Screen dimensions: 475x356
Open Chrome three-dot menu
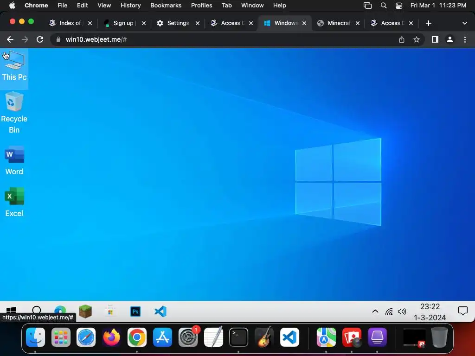click(465, 39)
